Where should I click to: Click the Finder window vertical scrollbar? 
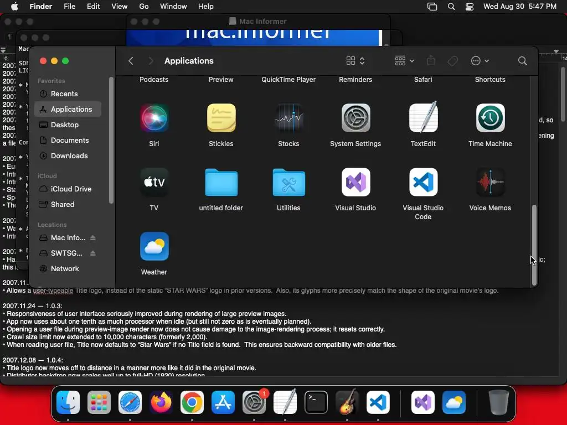click(534, 245)
